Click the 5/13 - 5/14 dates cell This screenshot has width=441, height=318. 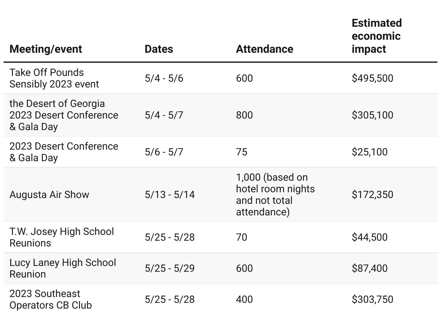pyautogui.click(x=170, y=194)
